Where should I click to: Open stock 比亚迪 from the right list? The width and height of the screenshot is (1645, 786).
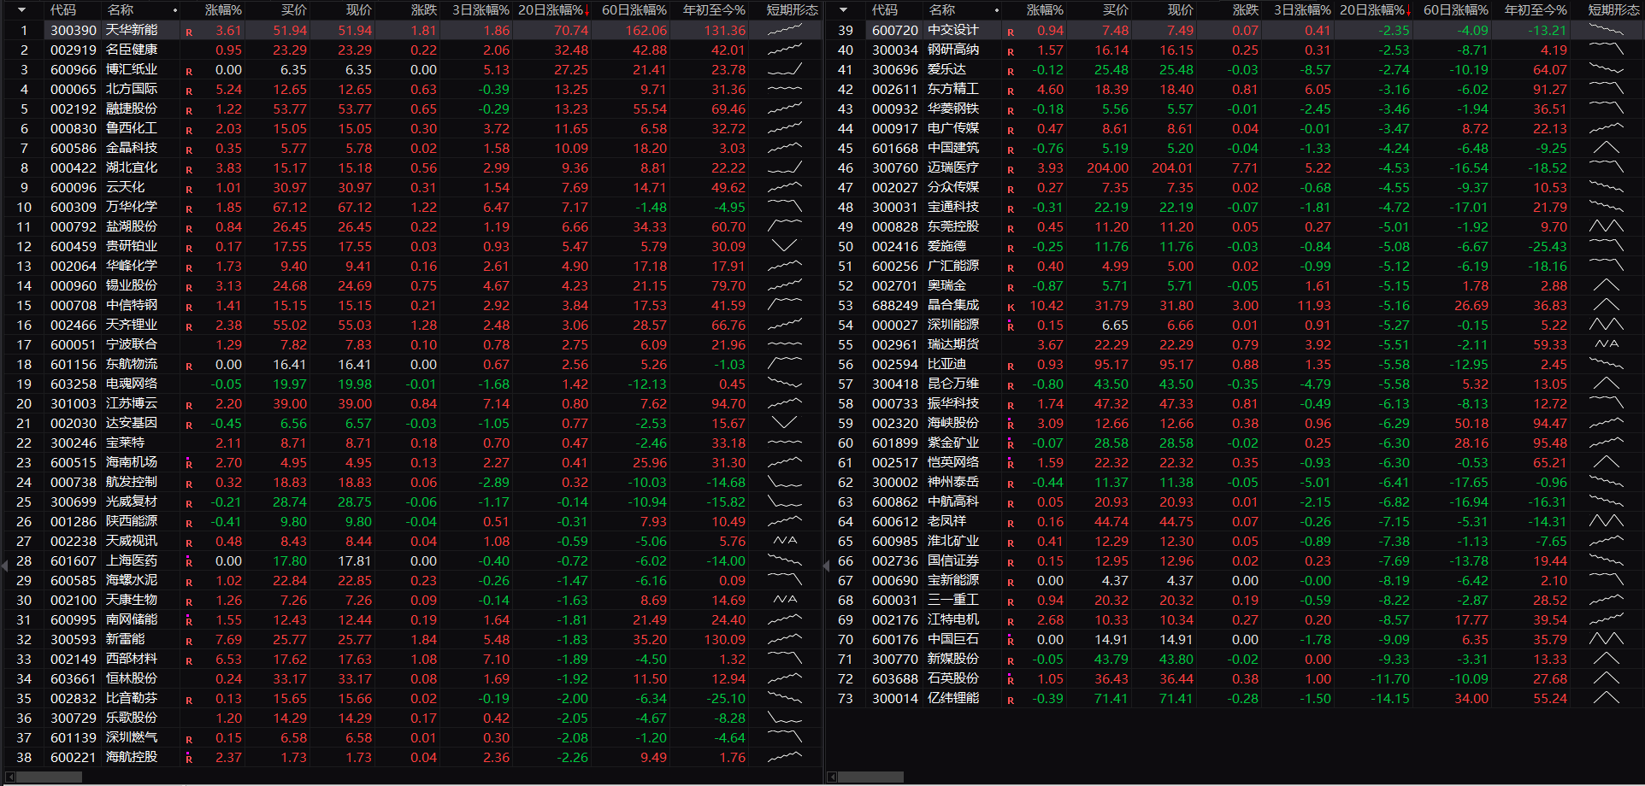click(x=946, y=364)
